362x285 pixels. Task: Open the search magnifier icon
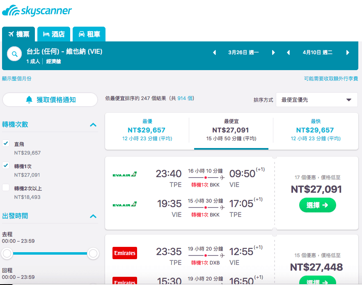[14, 54]
